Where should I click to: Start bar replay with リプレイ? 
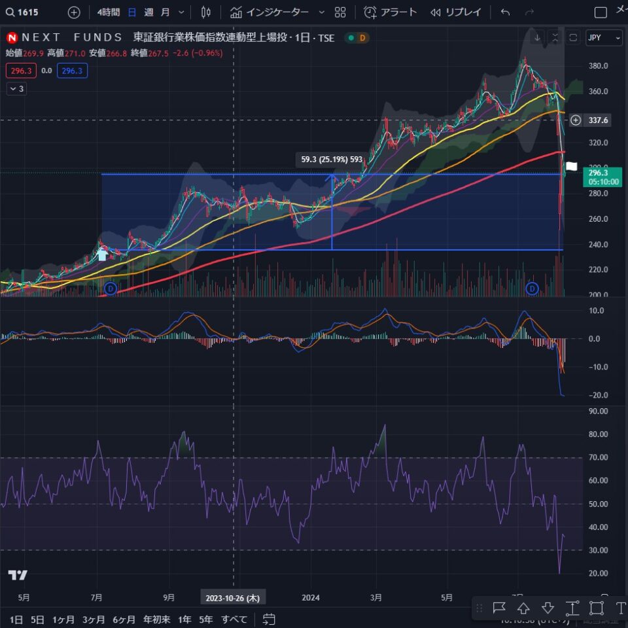click(455, 12)
